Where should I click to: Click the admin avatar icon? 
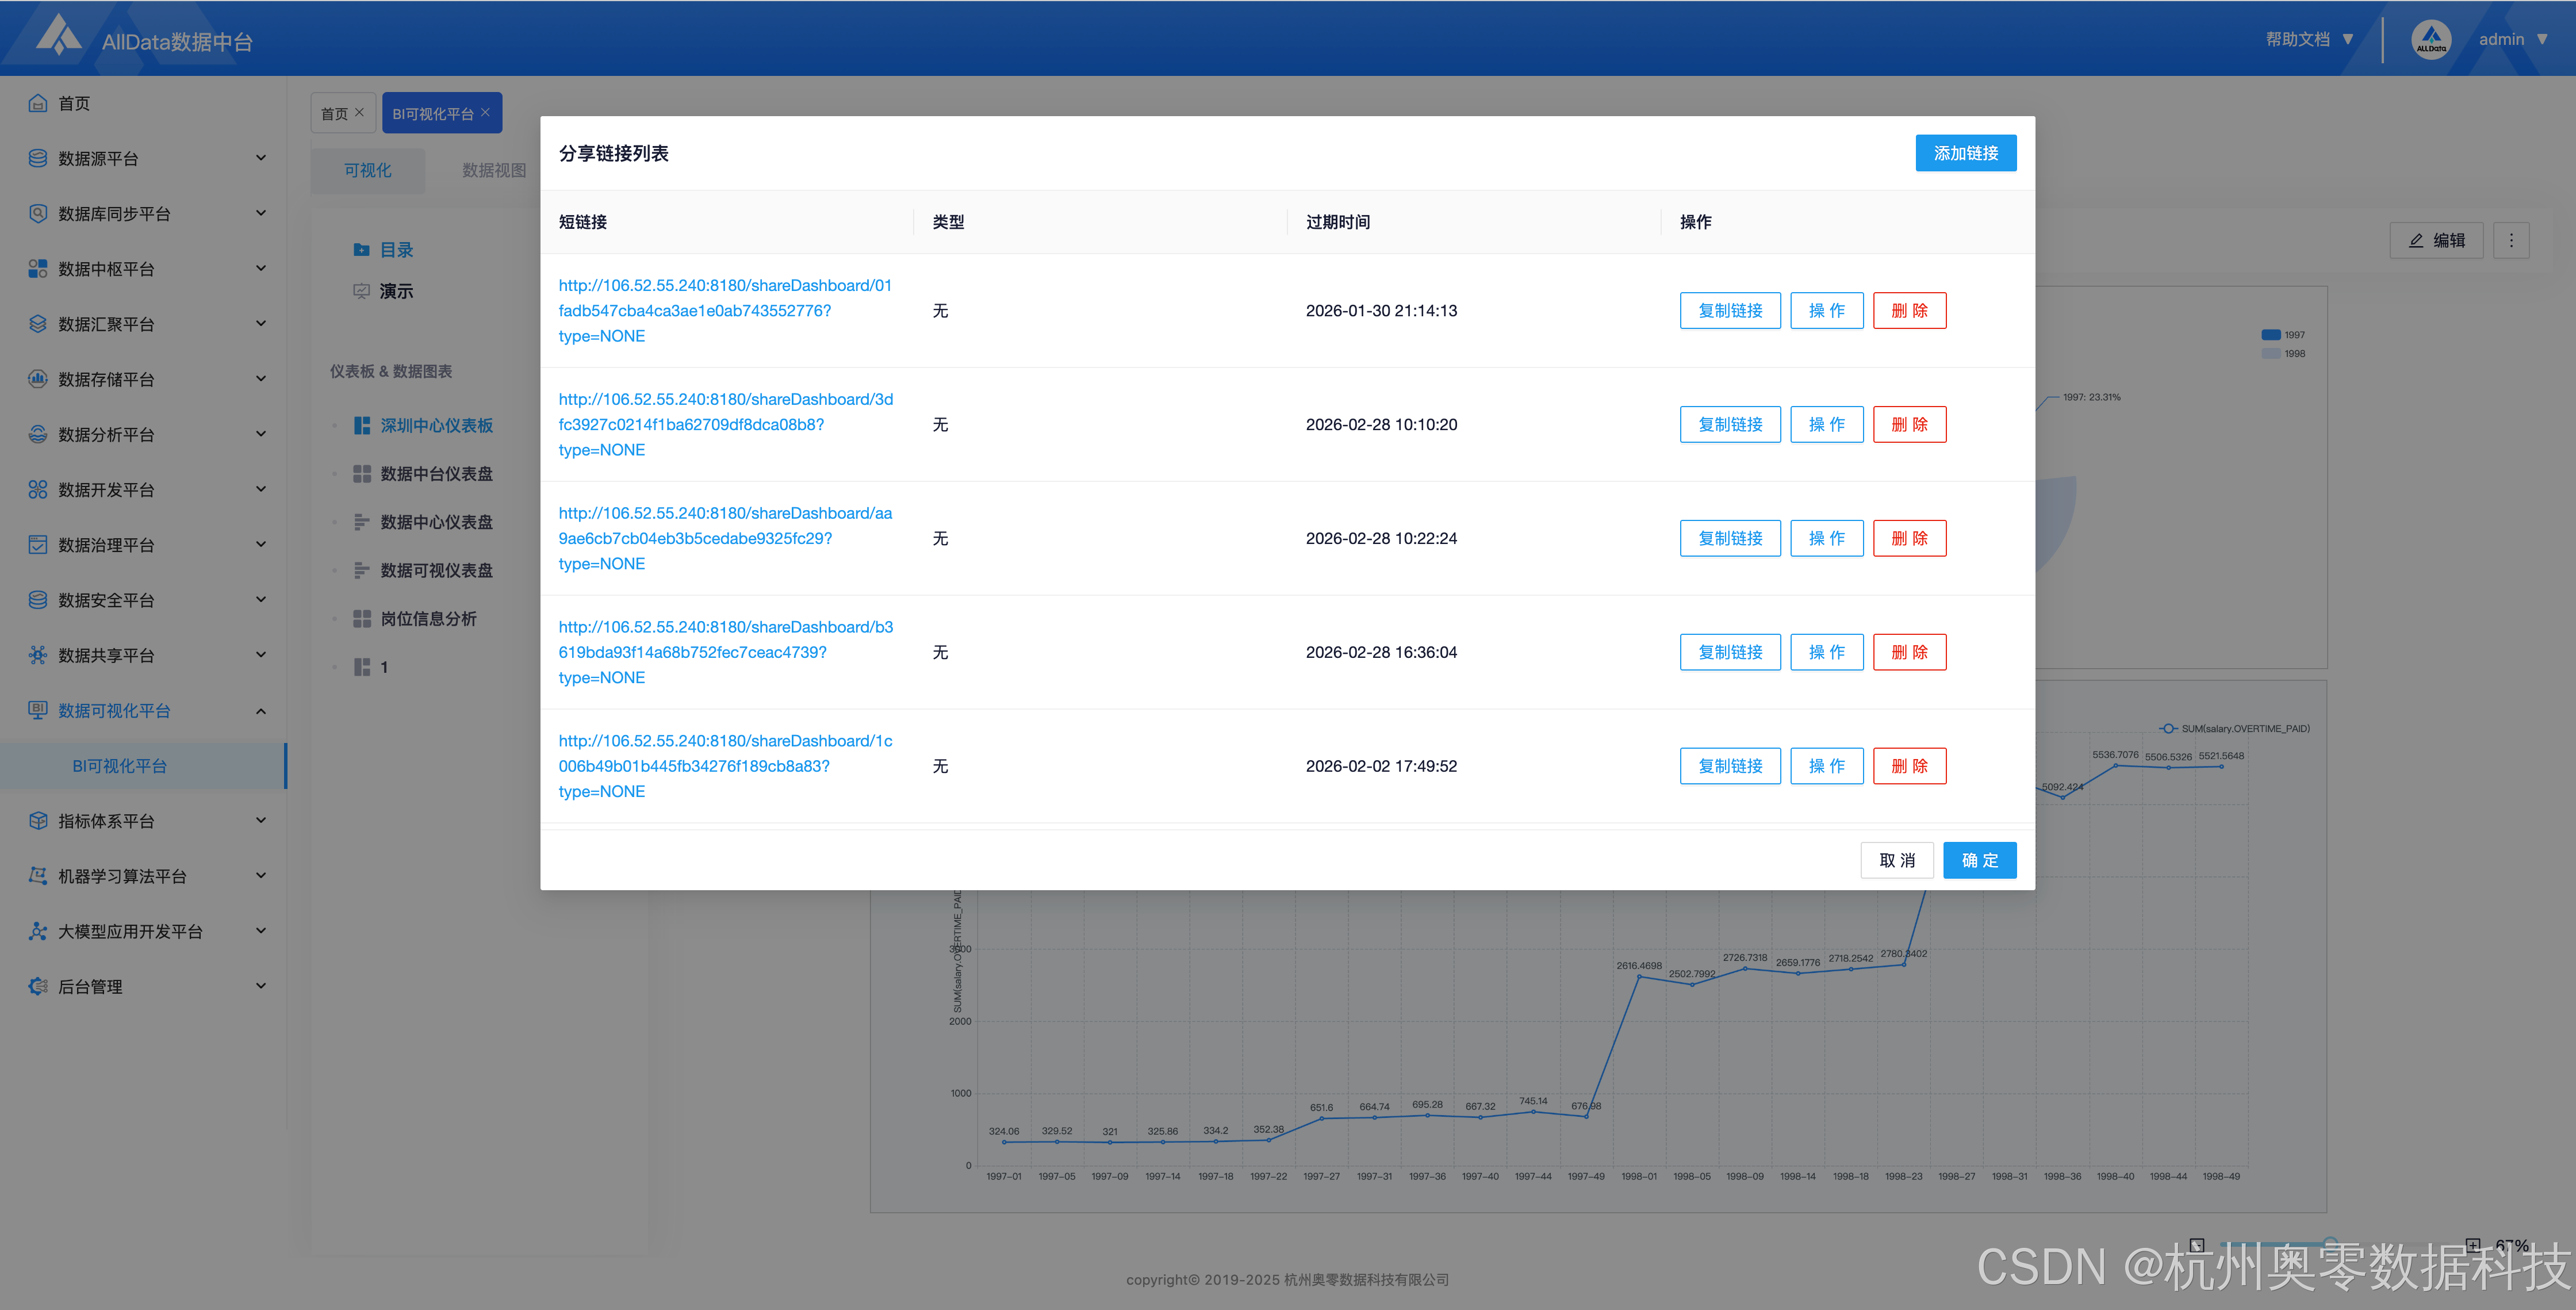2431,40
